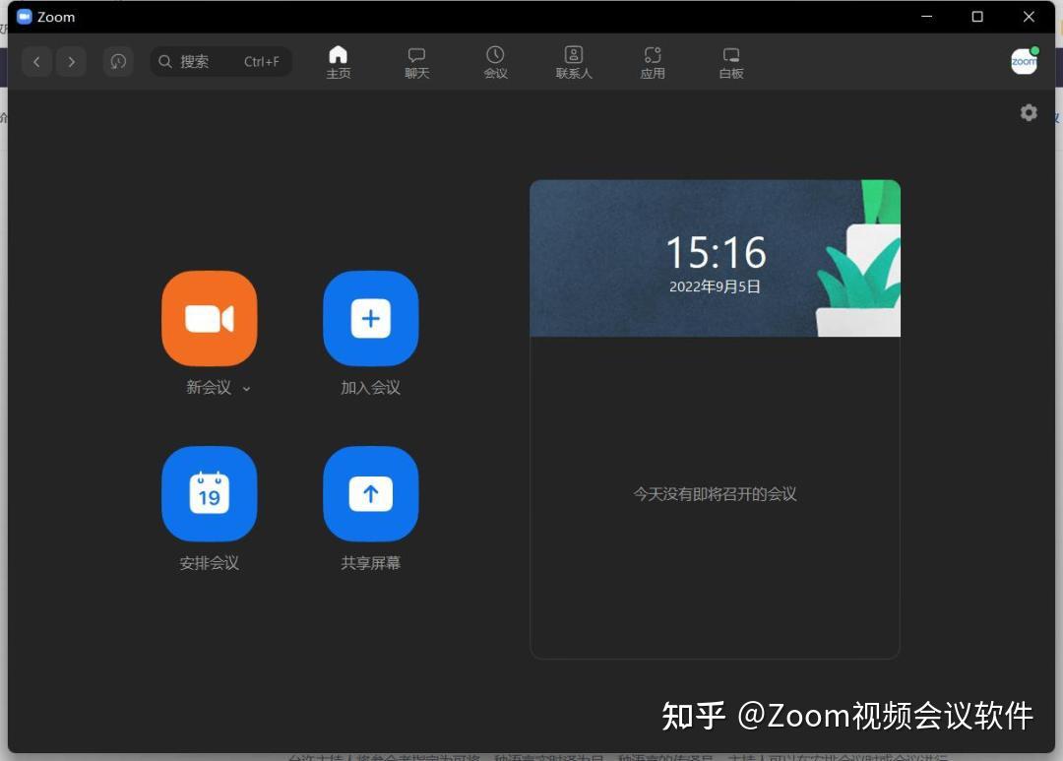
Task: Open settings with the gear icon
Action: (x=1030, y=112)
